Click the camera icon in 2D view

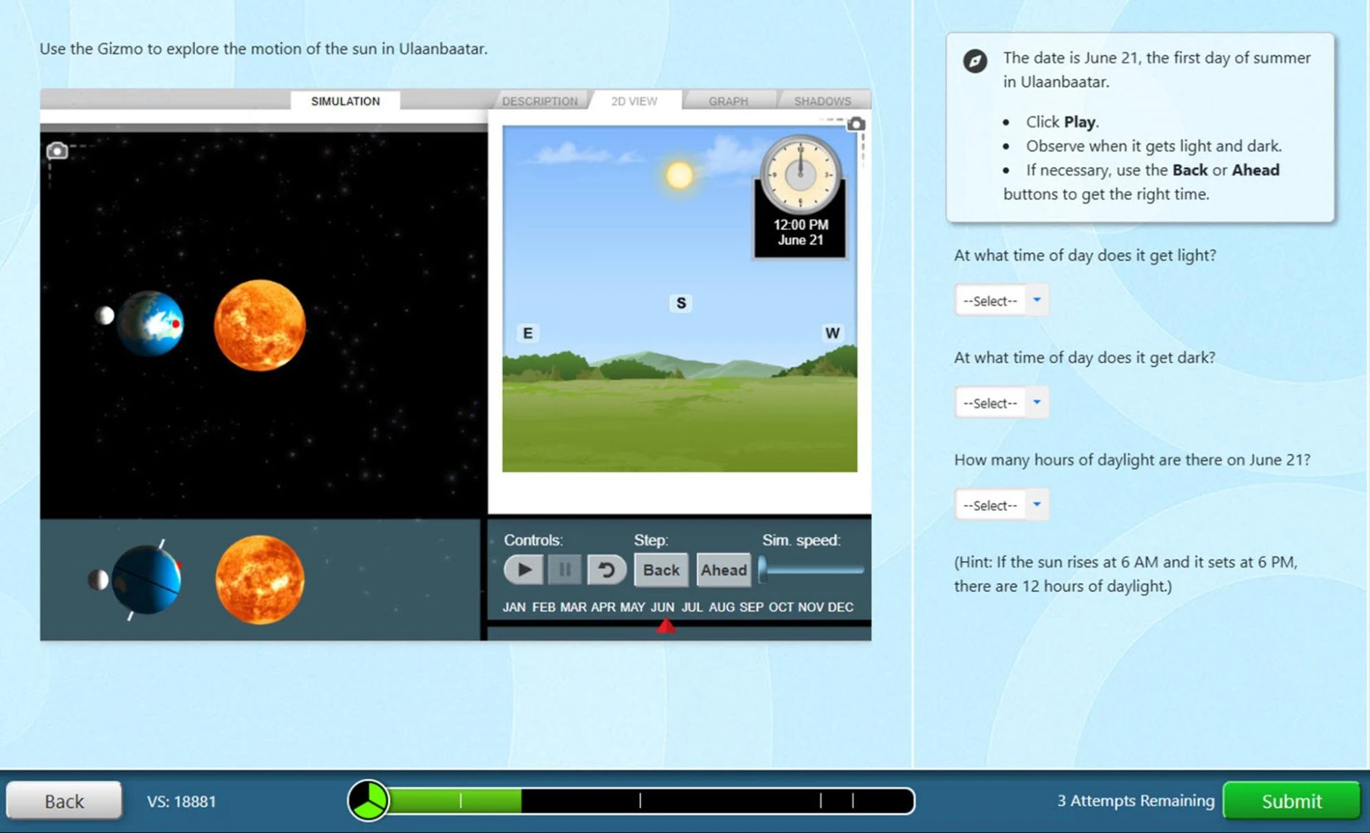click(x=856, y=124)
